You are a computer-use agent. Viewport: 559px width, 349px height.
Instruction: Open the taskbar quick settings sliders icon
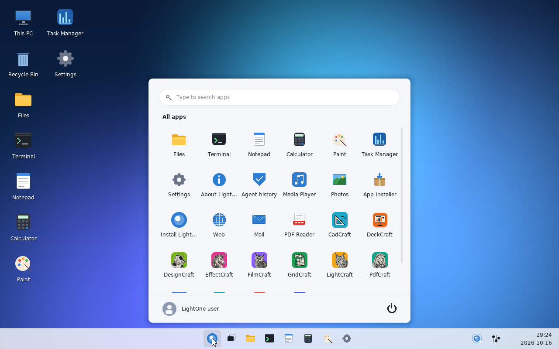coord(496,339)
